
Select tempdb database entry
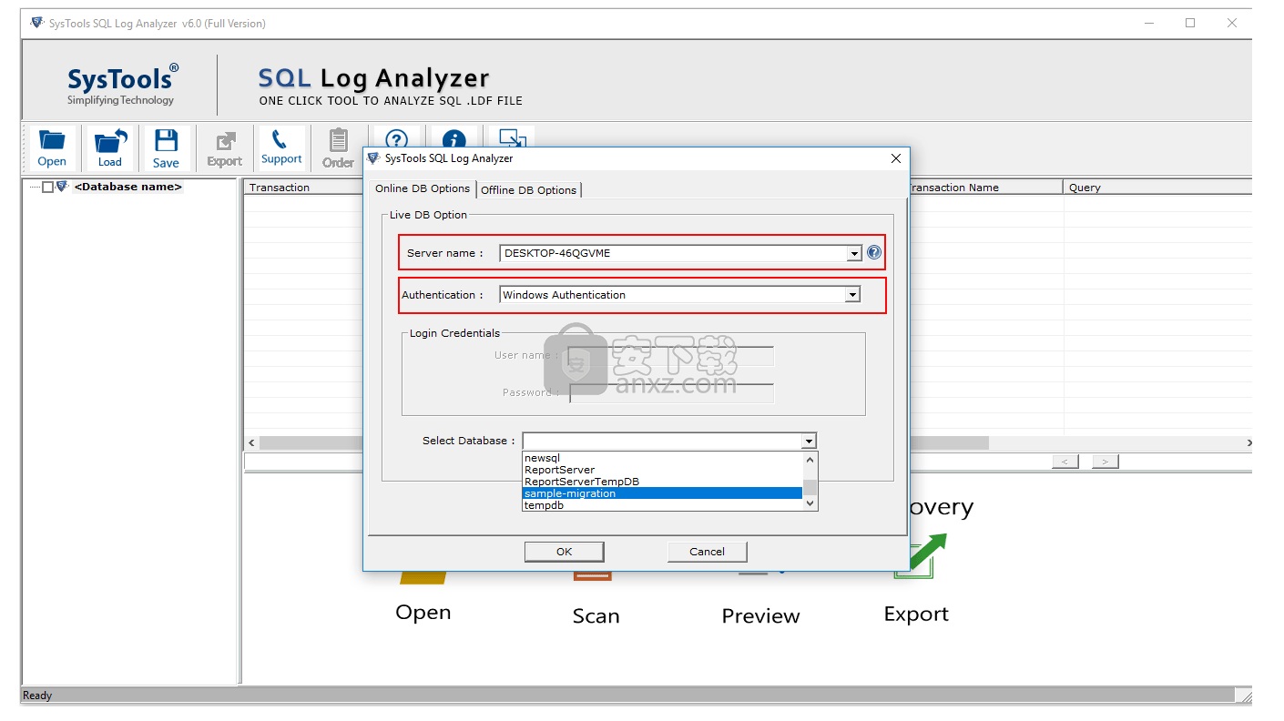pyautogui.click(x=662, y=505)
